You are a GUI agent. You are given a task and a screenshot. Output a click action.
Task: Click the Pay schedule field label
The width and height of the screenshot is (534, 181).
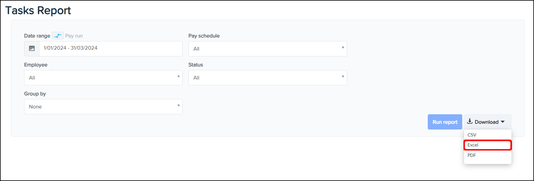[204, 36]
